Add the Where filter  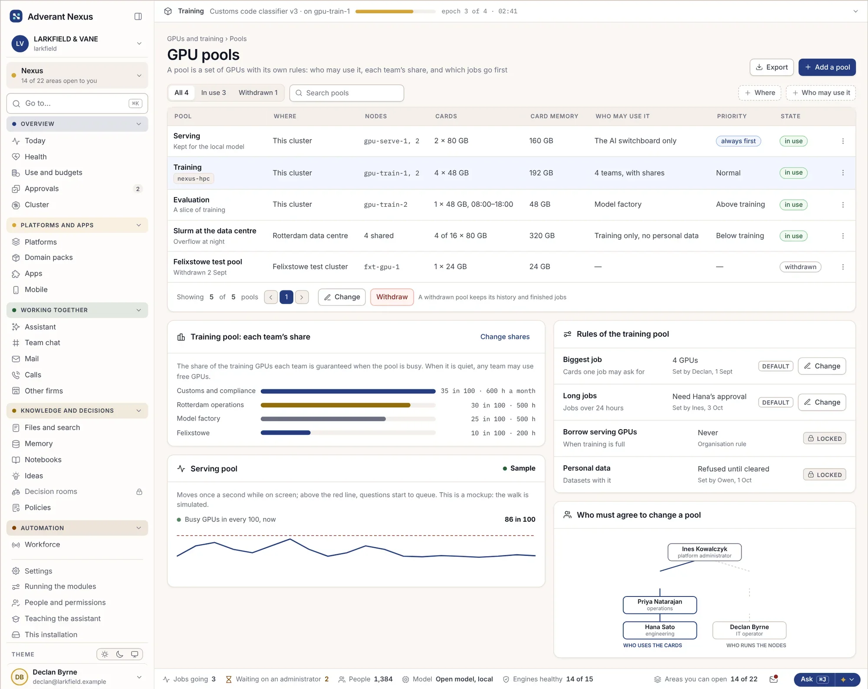click(759, 93)
